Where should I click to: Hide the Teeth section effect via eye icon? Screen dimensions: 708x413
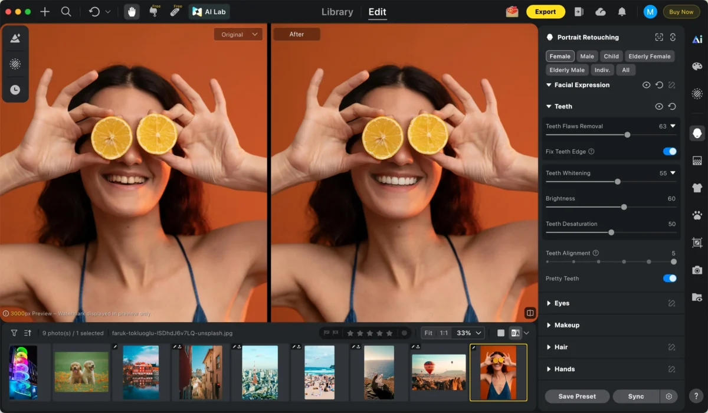pyautogui.click(x=659, y=107)
